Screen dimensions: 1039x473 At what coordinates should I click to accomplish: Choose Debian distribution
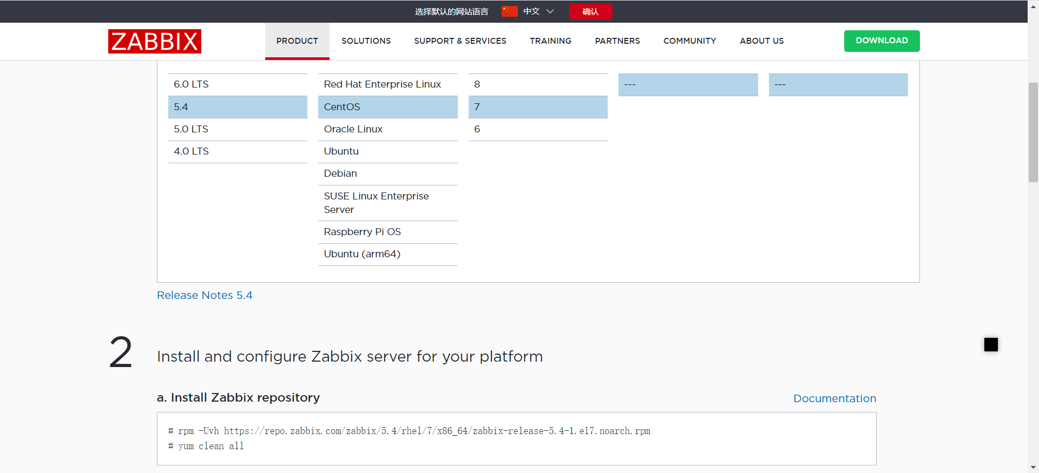pos(387,174)
